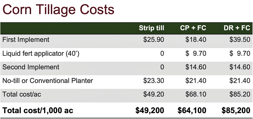This screenshot has width=253, height=119.
Task: Click the Total cost/1,000 ac label
Action: point(38,110)
